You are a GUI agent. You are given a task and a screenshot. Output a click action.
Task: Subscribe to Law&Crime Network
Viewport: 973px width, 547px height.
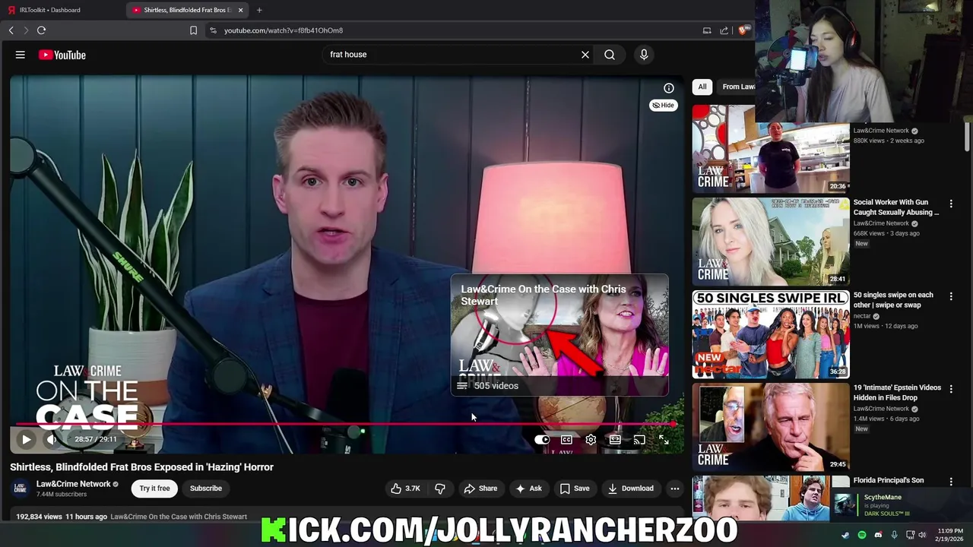206,489
